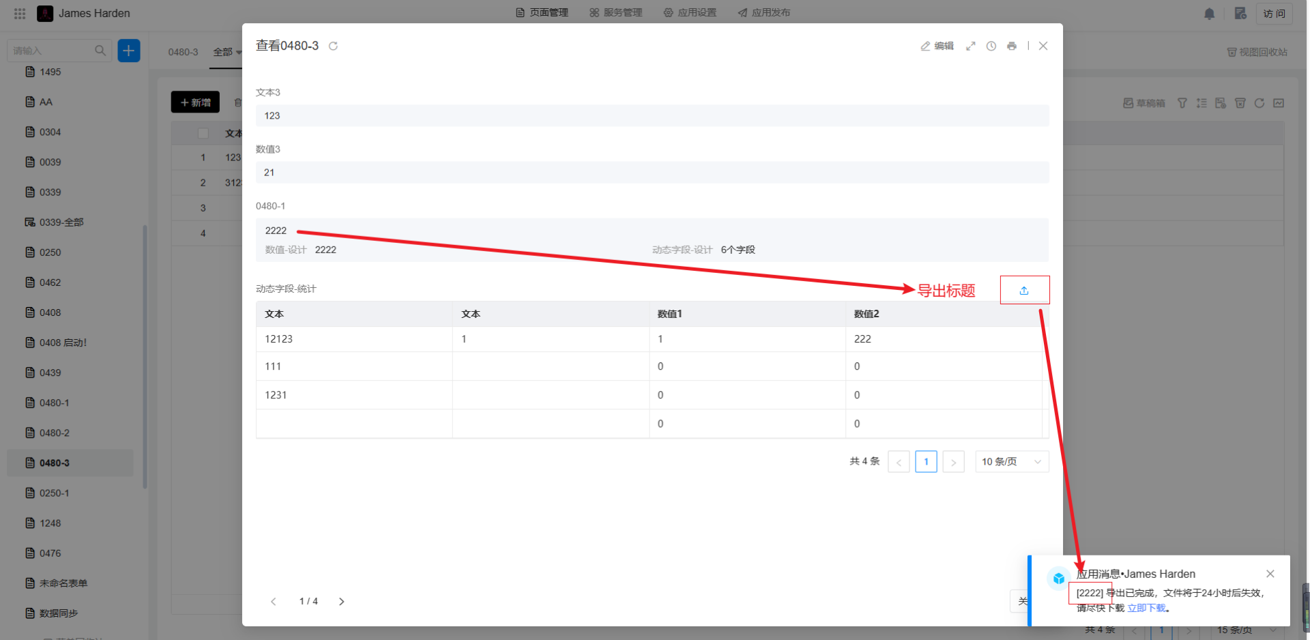1310x640 pixels.
Task: Click the filter funnel icon in list toolbar
Action: [1182, 103]
